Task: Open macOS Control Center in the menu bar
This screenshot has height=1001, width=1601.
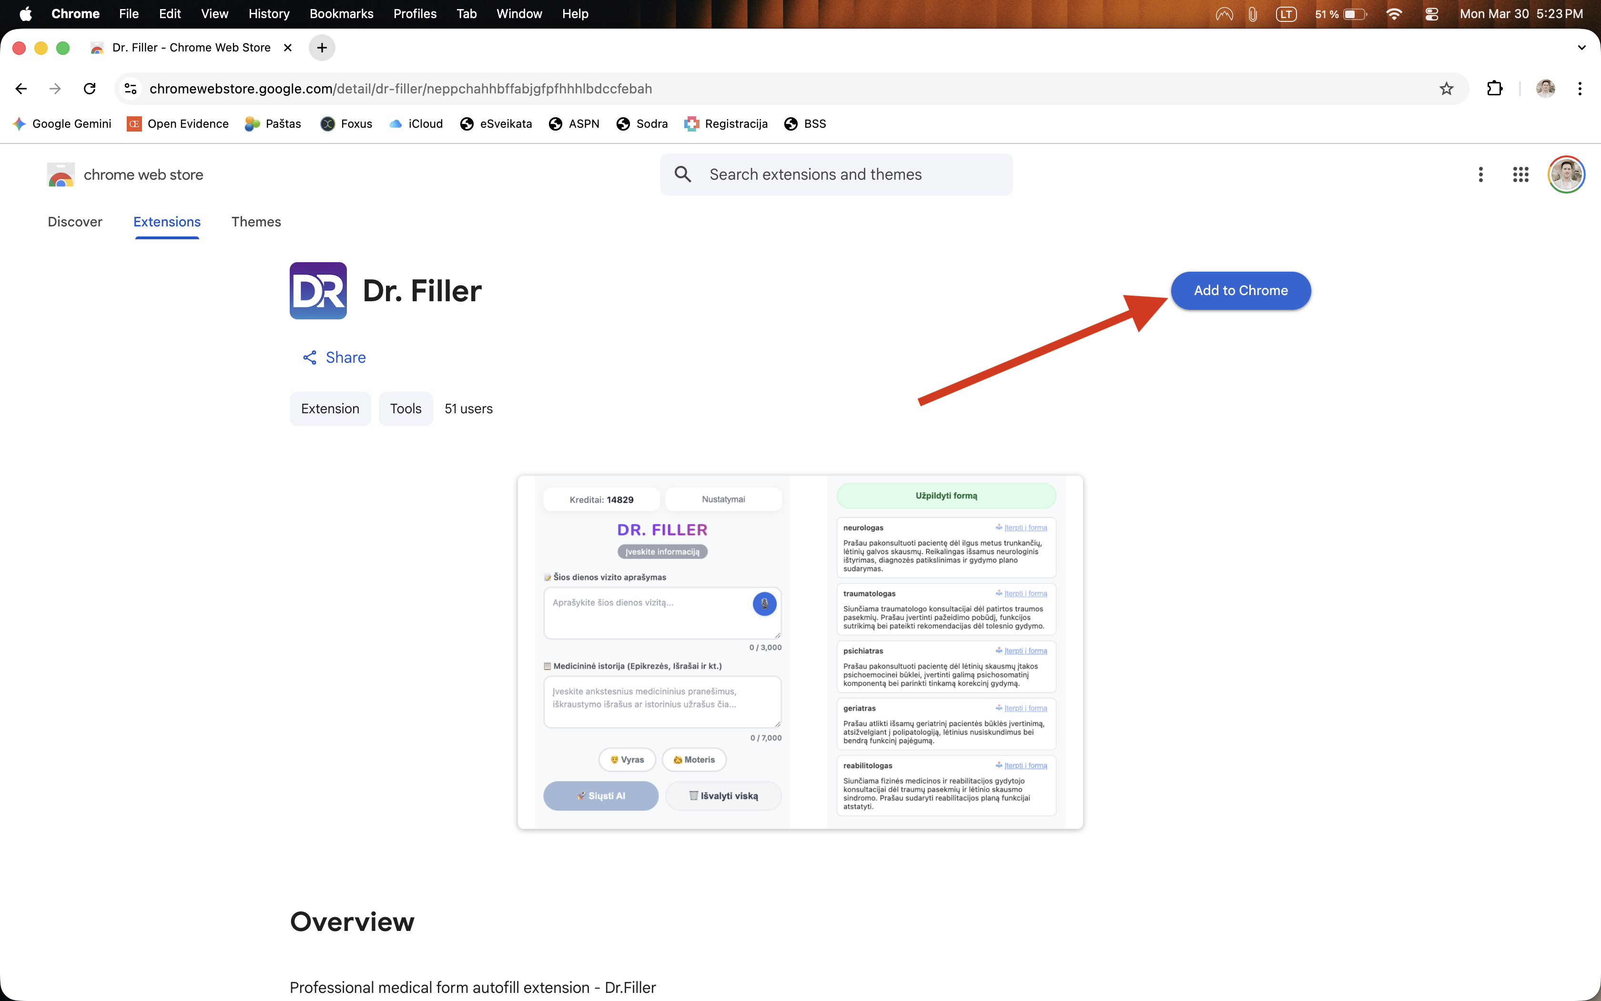Action: [x=1431, y=14]
